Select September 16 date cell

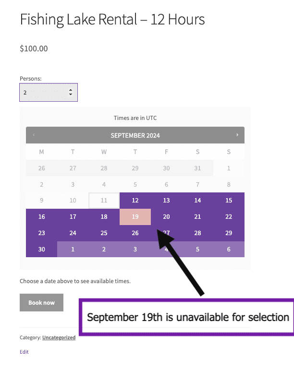(41, 216)
